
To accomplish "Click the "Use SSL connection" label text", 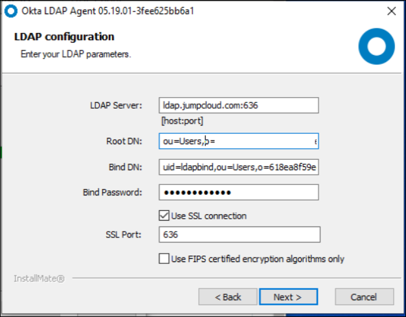I will click(209, 215).
